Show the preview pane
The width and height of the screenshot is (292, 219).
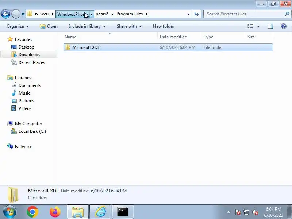click(270, 26)
